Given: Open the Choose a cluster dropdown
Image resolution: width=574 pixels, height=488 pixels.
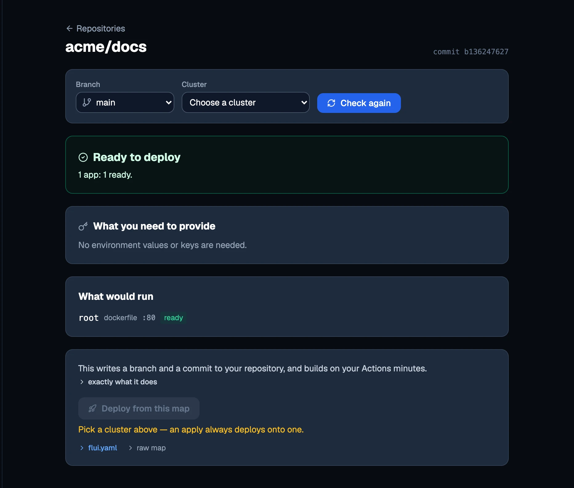Looking at the screenshot, I should click(246, 102).
